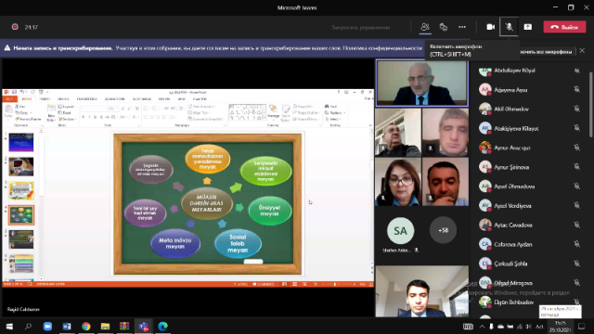Request control of shared presentation
This screenshot has height=334, width=594.
pyautogui.click(x=361, y=27)
